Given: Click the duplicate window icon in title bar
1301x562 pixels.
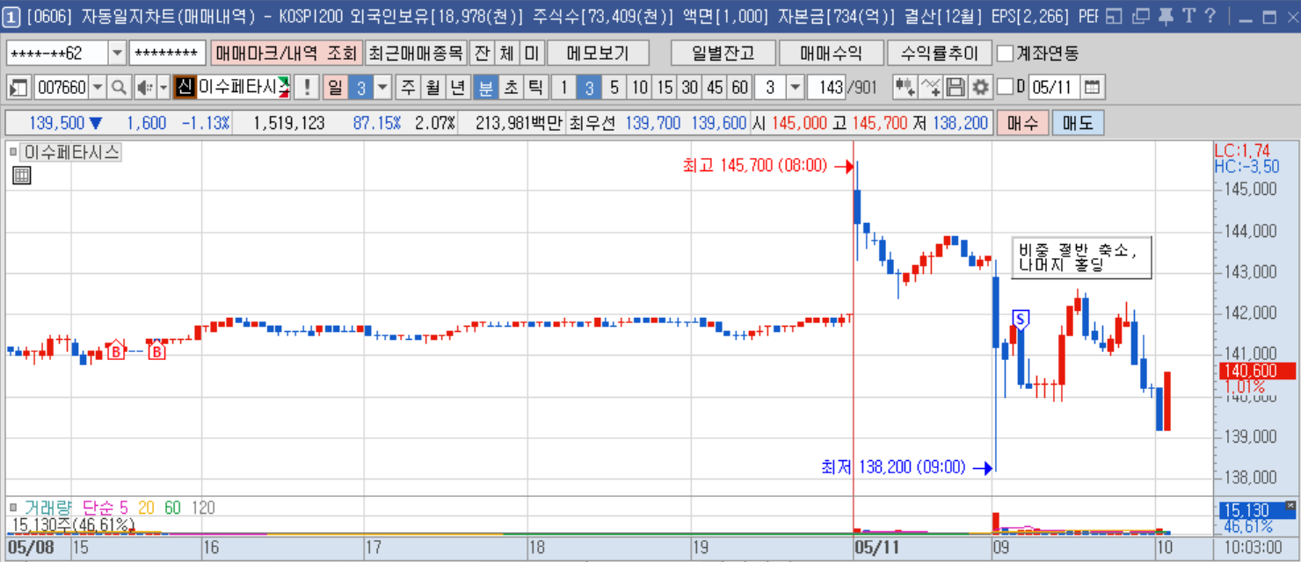Looking at the screenshot, I should [x=1140, y=15].
